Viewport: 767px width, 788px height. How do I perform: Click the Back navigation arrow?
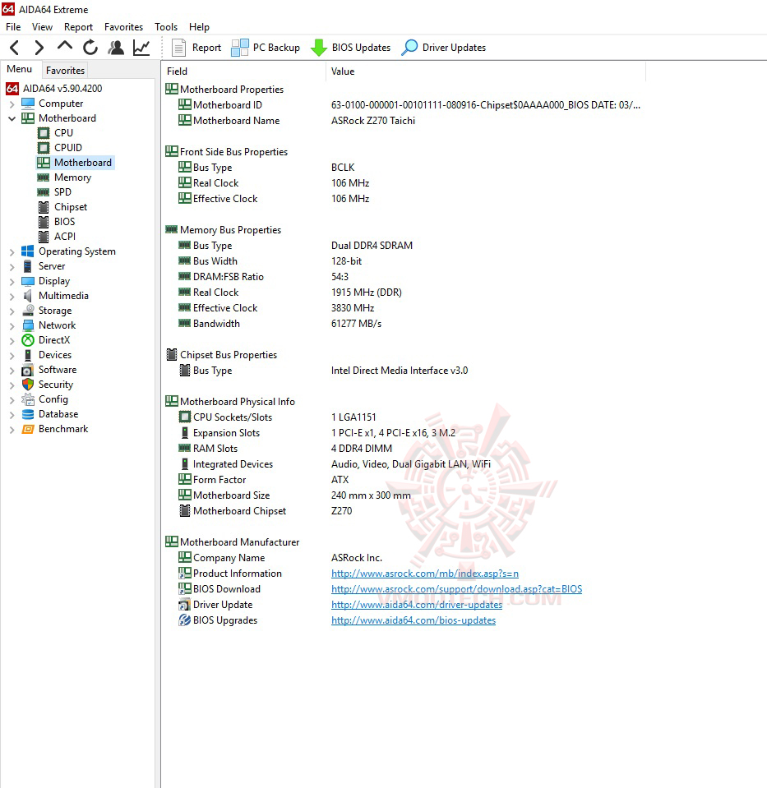click(15, 48)
